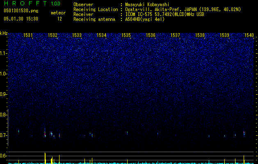Screen dimensions: 258x164
Task: Click the 1539 time axis label
Action: tap(225, 35)
